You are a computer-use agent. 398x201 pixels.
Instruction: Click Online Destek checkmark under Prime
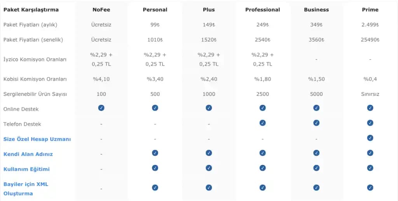[x=370, y=108]
